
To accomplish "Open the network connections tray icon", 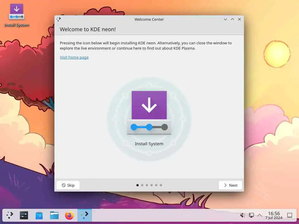I will click(251, 215).
